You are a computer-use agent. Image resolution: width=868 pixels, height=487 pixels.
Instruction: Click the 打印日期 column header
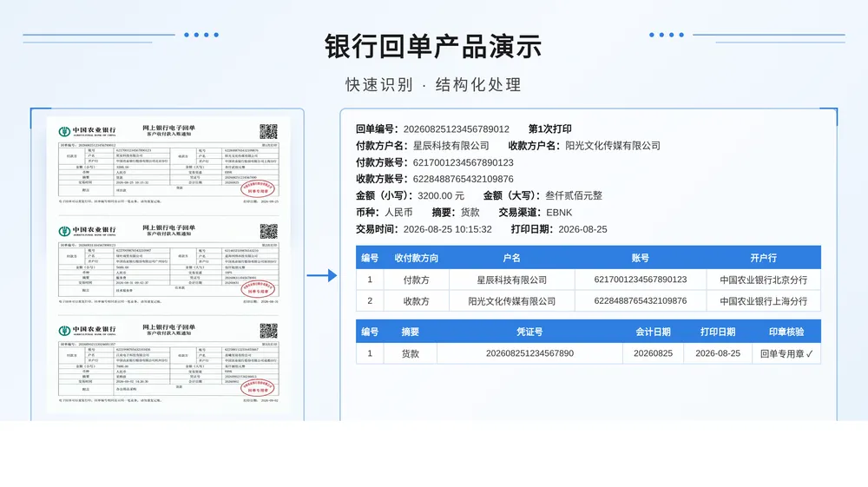coord(718,332)
